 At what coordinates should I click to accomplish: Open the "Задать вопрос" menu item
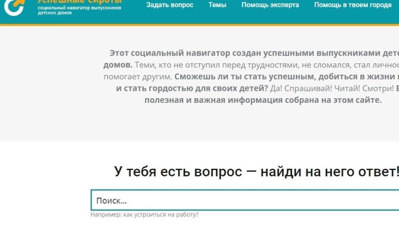[170, 5]
